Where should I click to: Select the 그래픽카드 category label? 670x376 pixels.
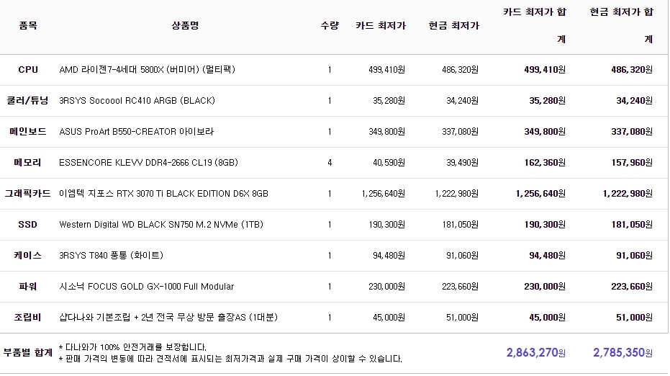[28, 193]
